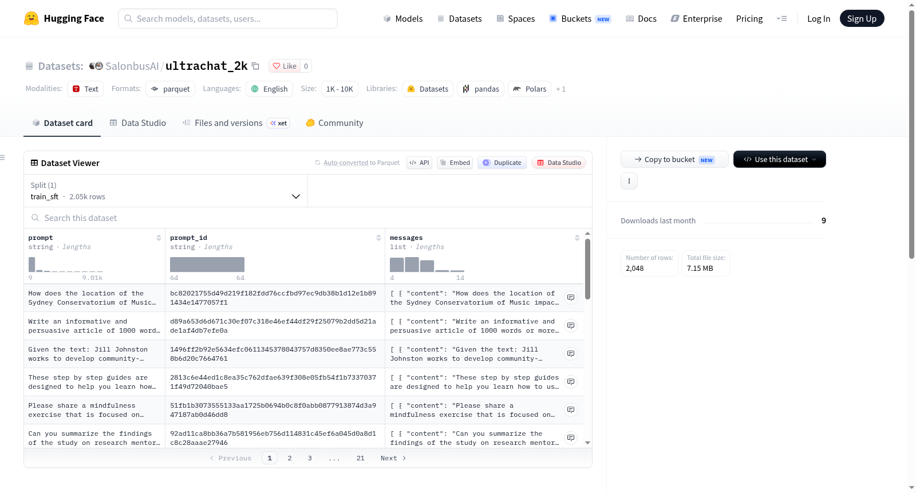Focus the Search this dataset field
This screenshot has height=493, width=916.
pos(308,218)
